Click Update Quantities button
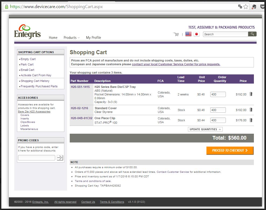Image resolution: width=266 pixels, height=210 pixels. [205, 129]
